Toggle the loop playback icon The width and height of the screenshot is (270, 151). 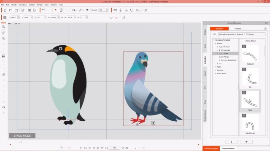tap(106, 148)
